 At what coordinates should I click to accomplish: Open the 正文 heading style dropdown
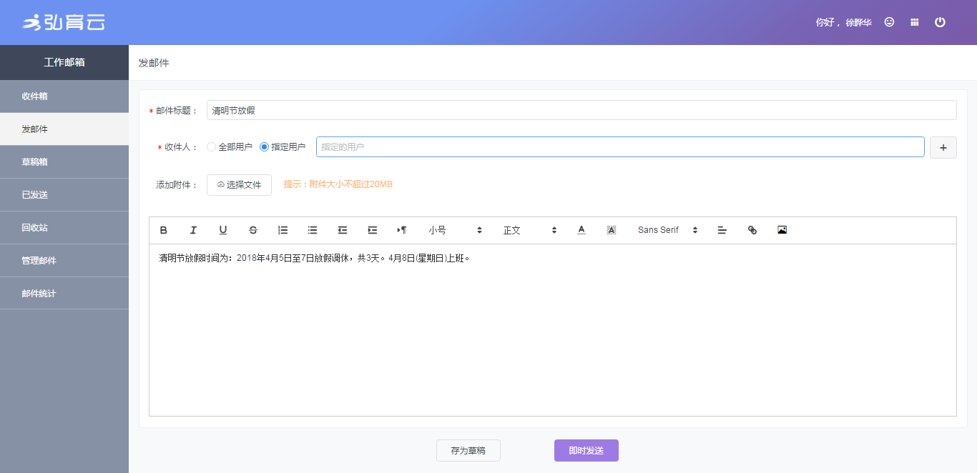[x=529, y=230]
